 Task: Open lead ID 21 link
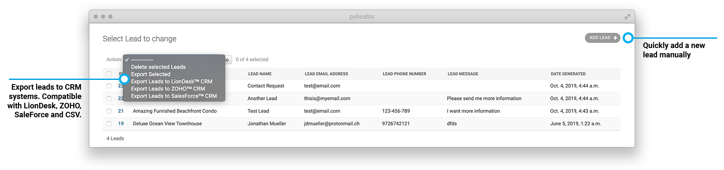pyautogui.click(x=121, y=111)
